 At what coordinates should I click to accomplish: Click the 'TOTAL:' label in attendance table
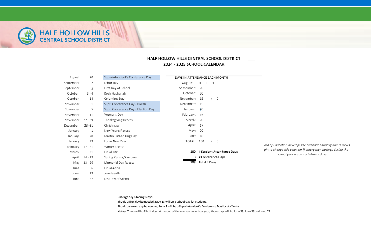(x=191, y=141)
